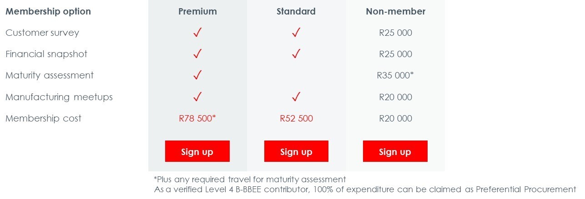
Task: Click the Standard Manufacturing meetups checkmark
Action: click(x=296, y=97)
